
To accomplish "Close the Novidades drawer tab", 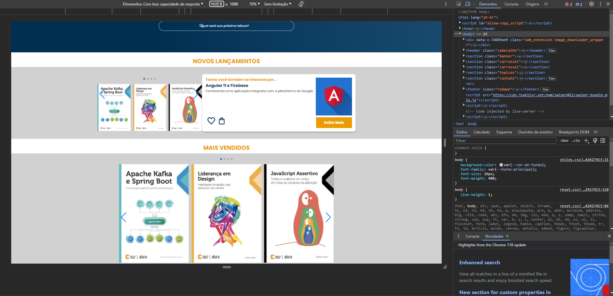I will [507, 236].
